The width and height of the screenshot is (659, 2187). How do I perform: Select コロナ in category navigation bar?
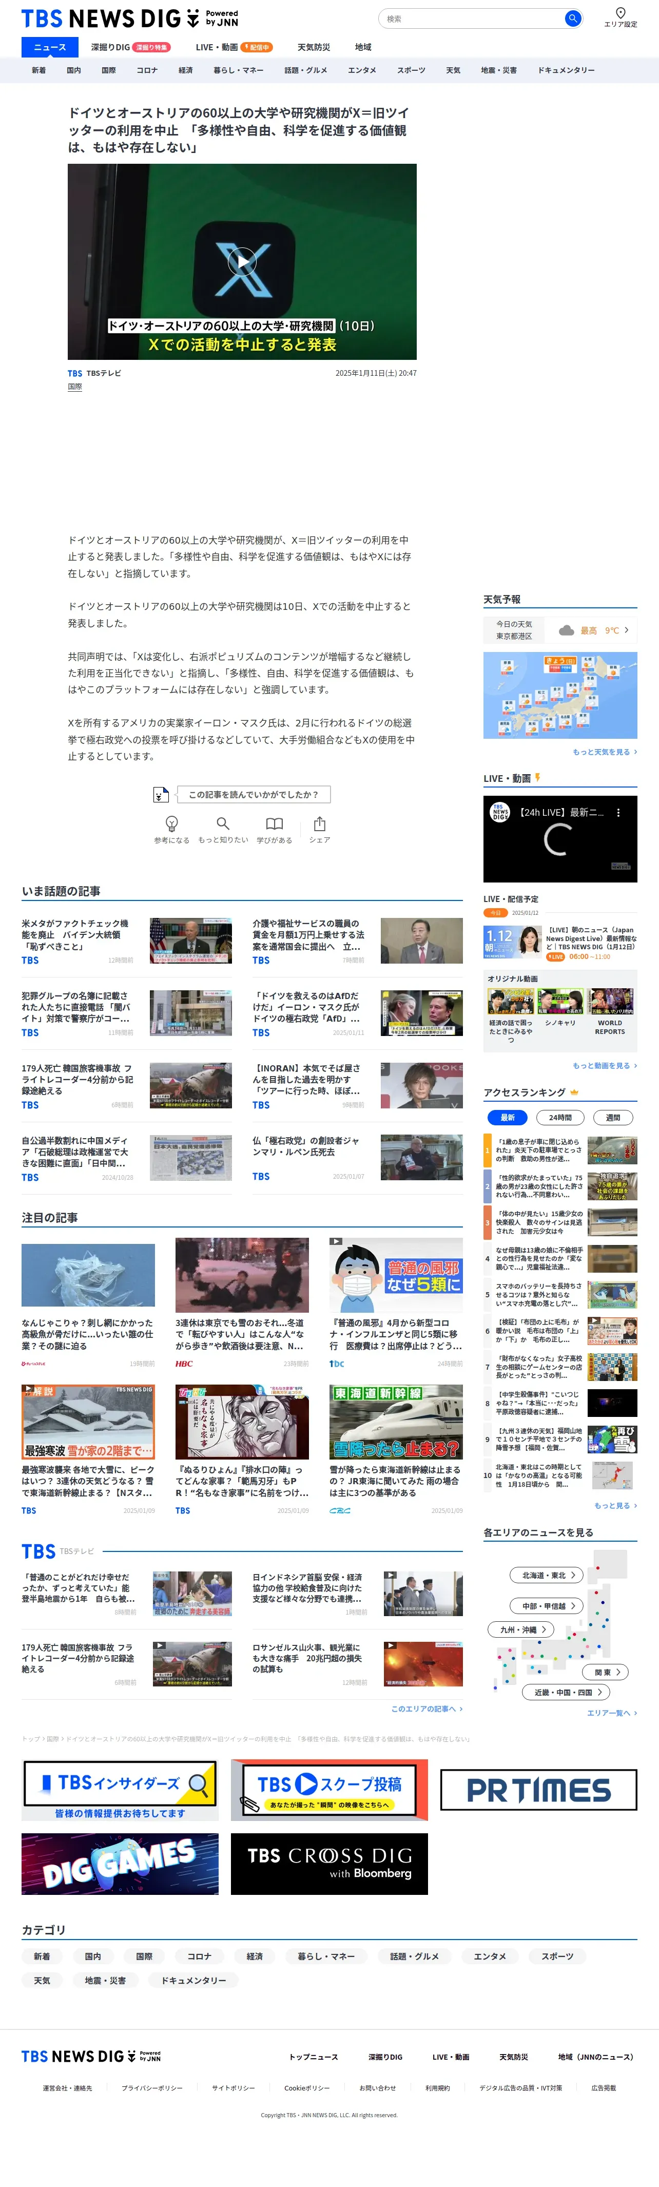147,70
